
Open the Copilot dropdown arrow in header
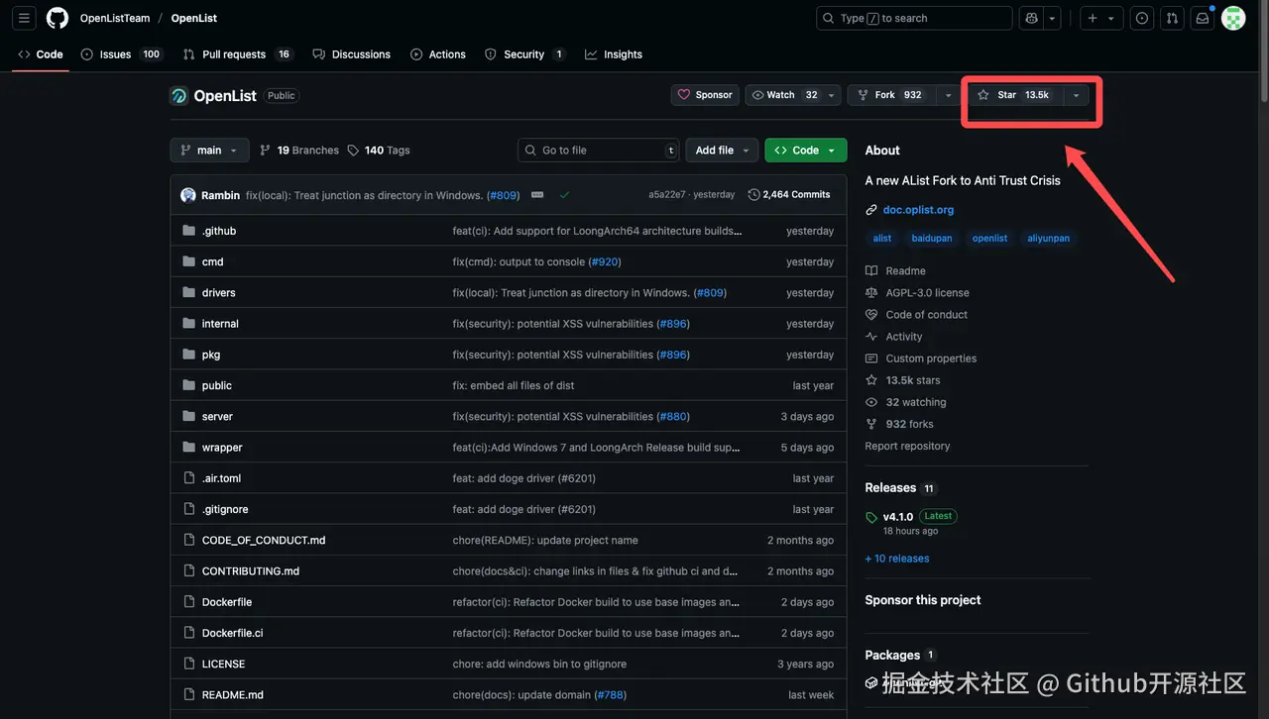tap(1052, 18)
